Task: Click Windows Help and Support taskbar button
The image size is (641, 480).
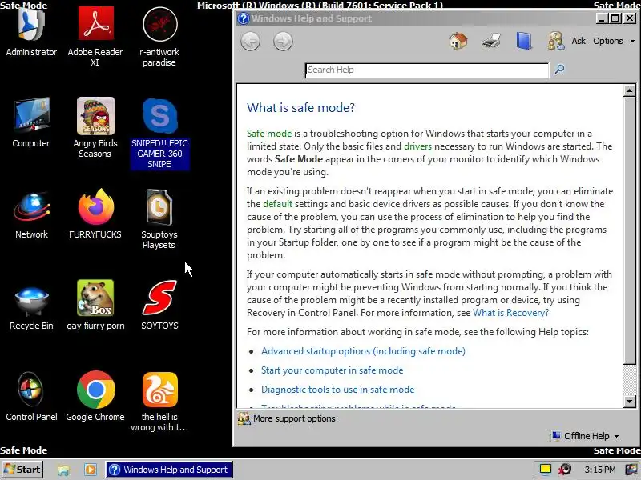Action: click(169, 470)
